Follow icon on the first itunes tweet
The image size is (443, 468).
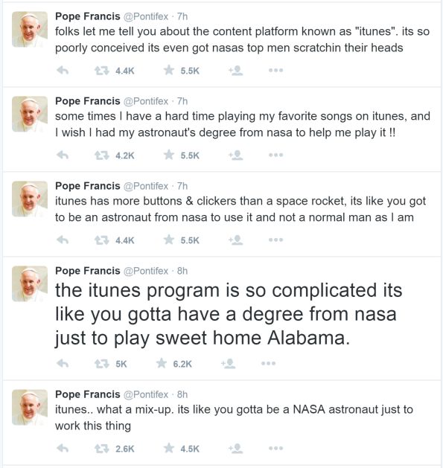tap(236, 71)
